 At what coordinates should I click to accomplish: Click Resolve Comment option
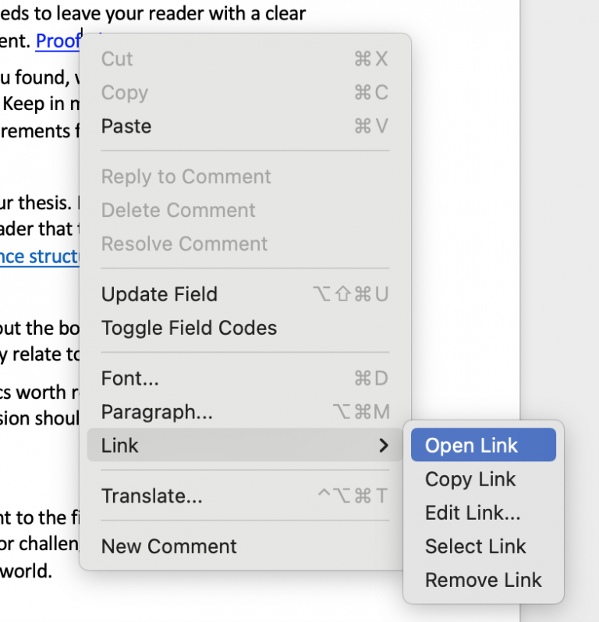pyautogui.click(x=185, y=243)
